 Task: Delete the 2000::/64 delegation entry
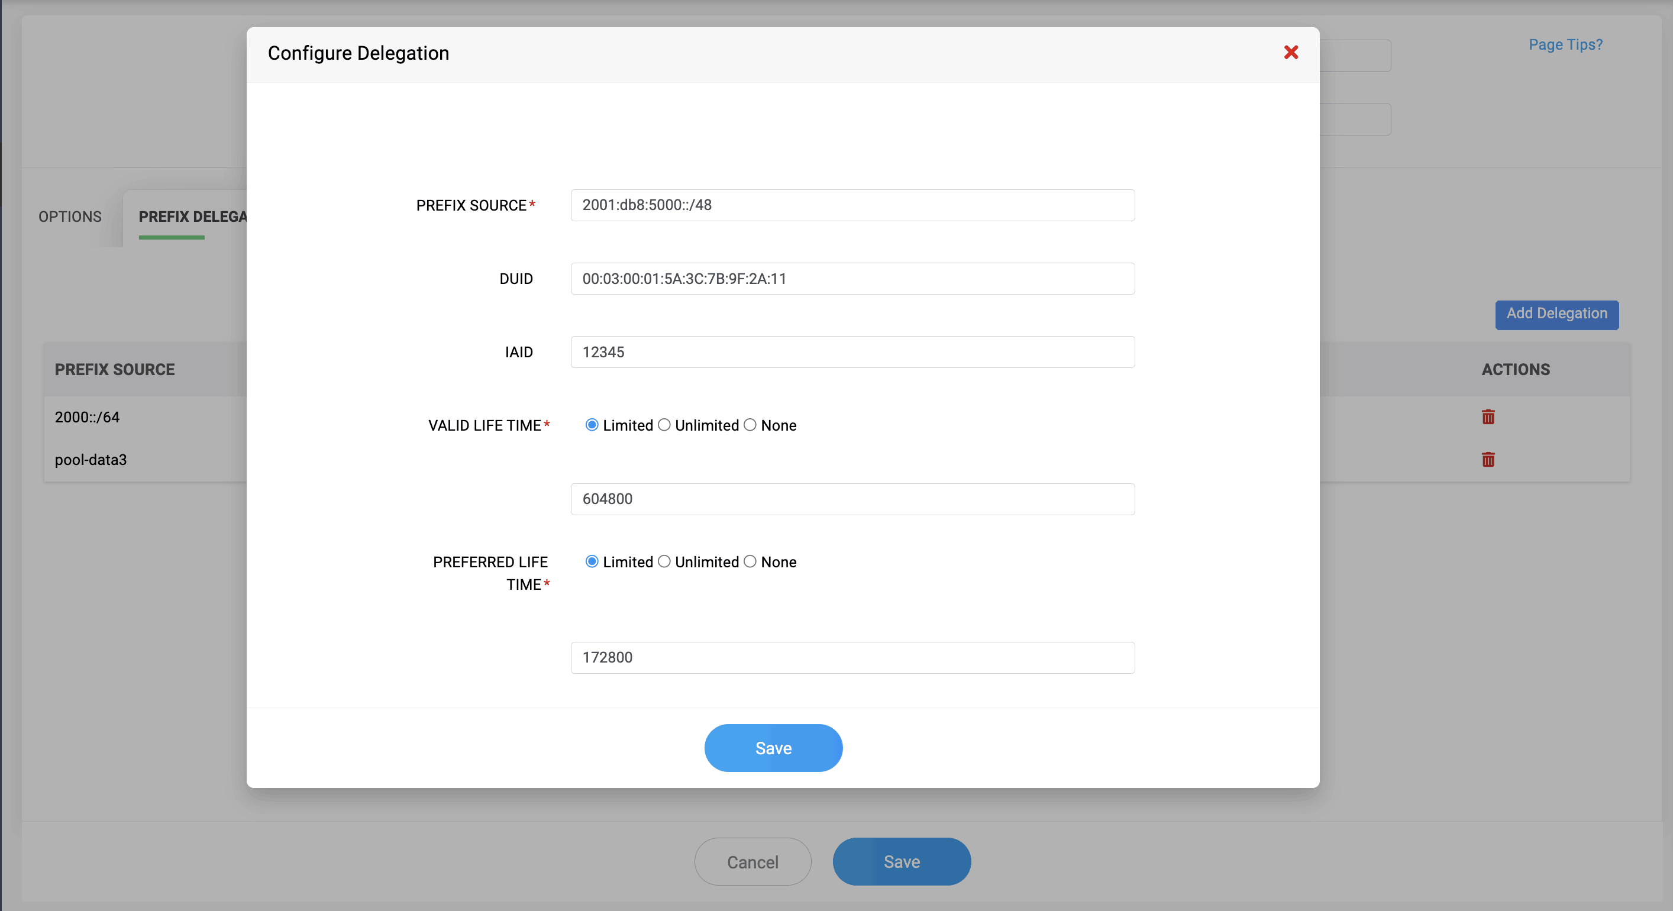(1488, 417)
